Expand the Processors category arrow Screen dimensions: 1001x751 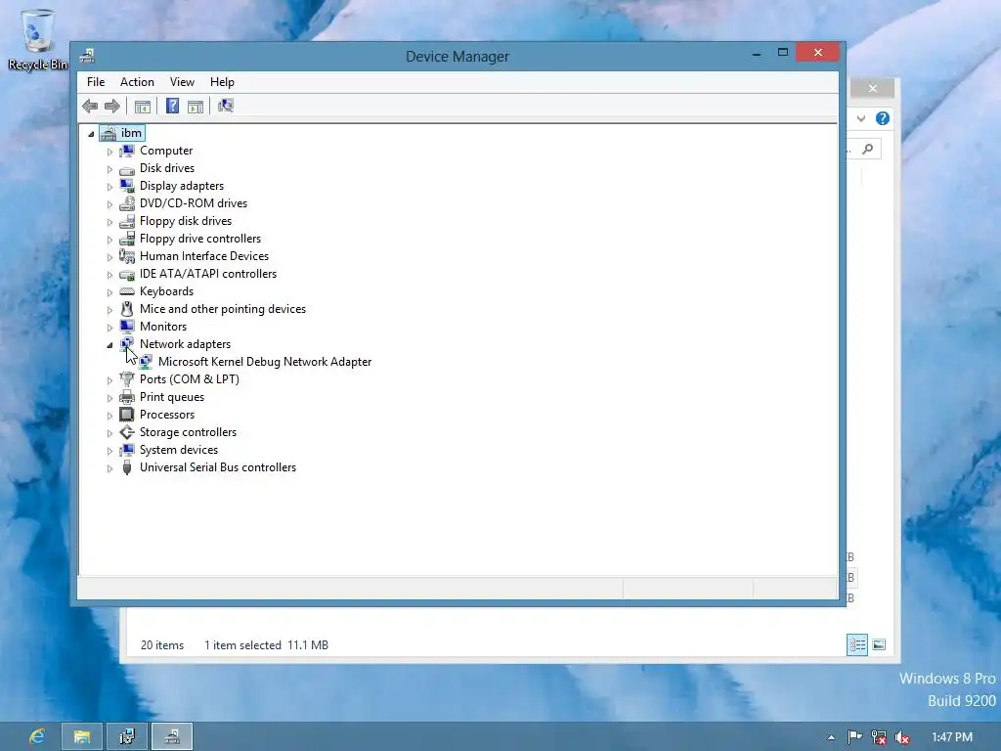(x=109, y=415)
